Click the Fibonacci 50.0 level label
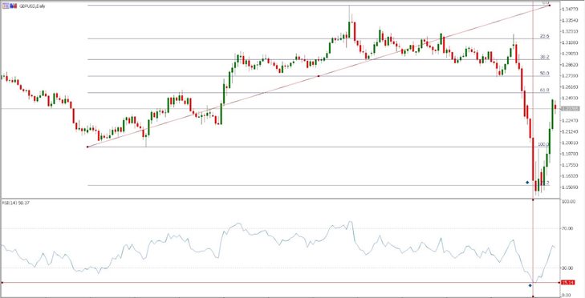 click(x=545, y=74)
